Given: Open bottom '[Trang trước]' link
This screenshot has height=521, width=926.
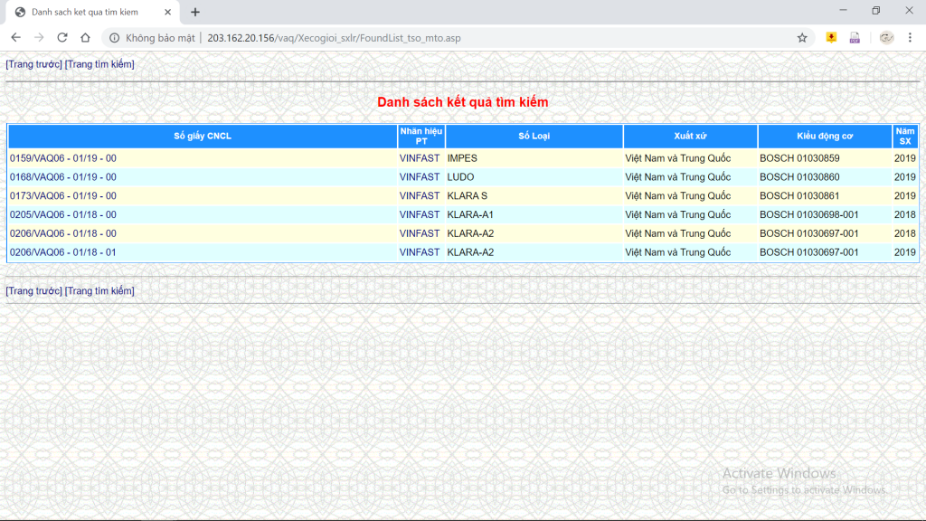Looking at the screenshot, I should click(x=33, y=290).
